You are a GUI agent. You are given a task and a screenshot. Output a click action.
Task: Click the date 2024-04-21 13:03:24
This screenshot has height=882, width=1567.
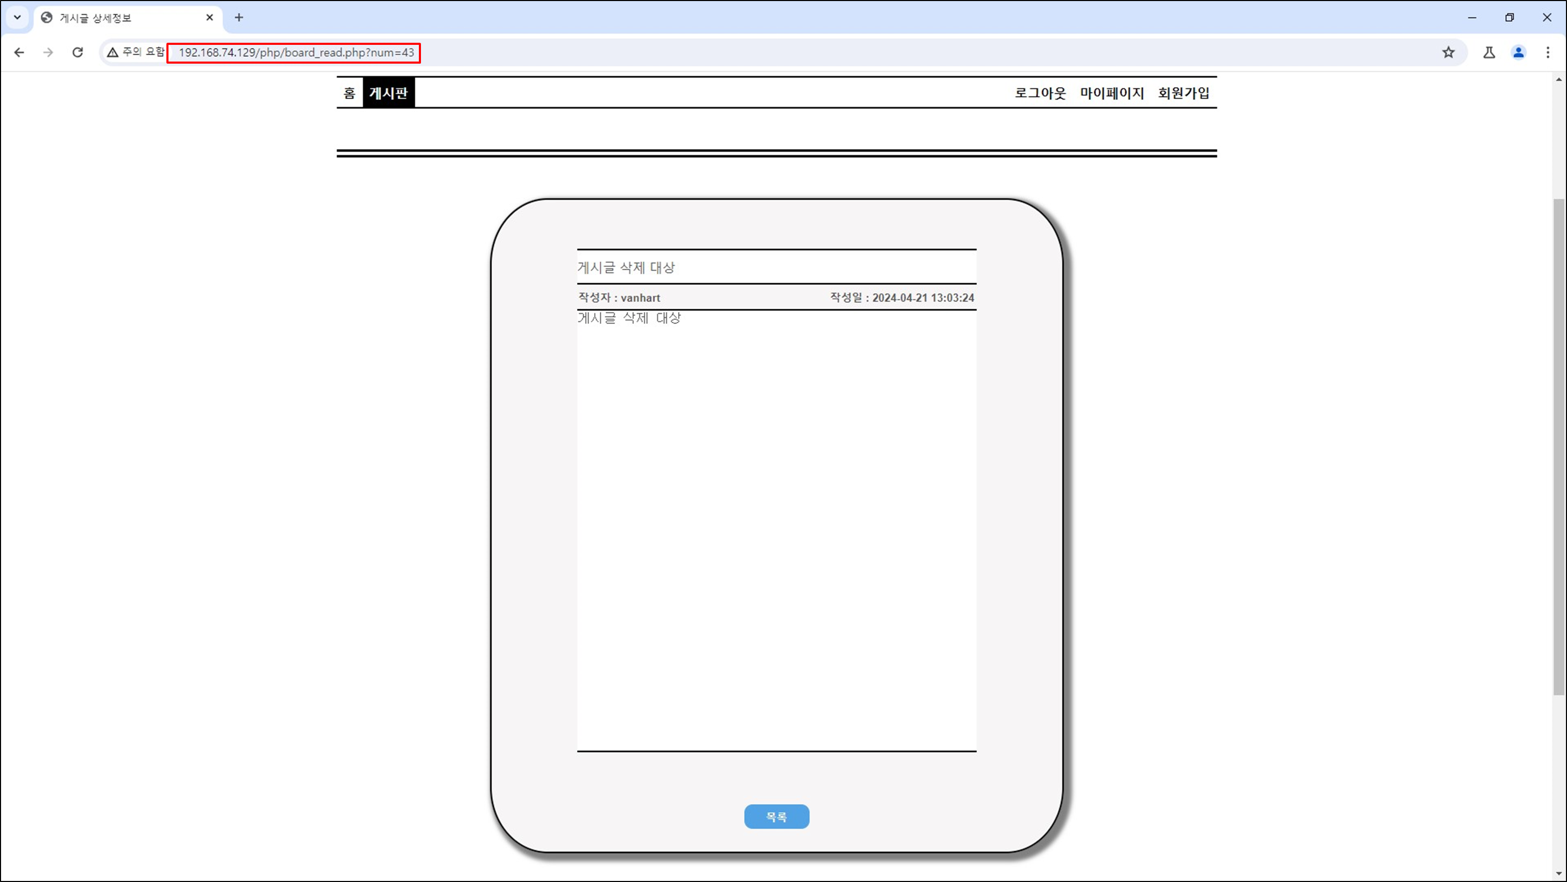[923, 297]
